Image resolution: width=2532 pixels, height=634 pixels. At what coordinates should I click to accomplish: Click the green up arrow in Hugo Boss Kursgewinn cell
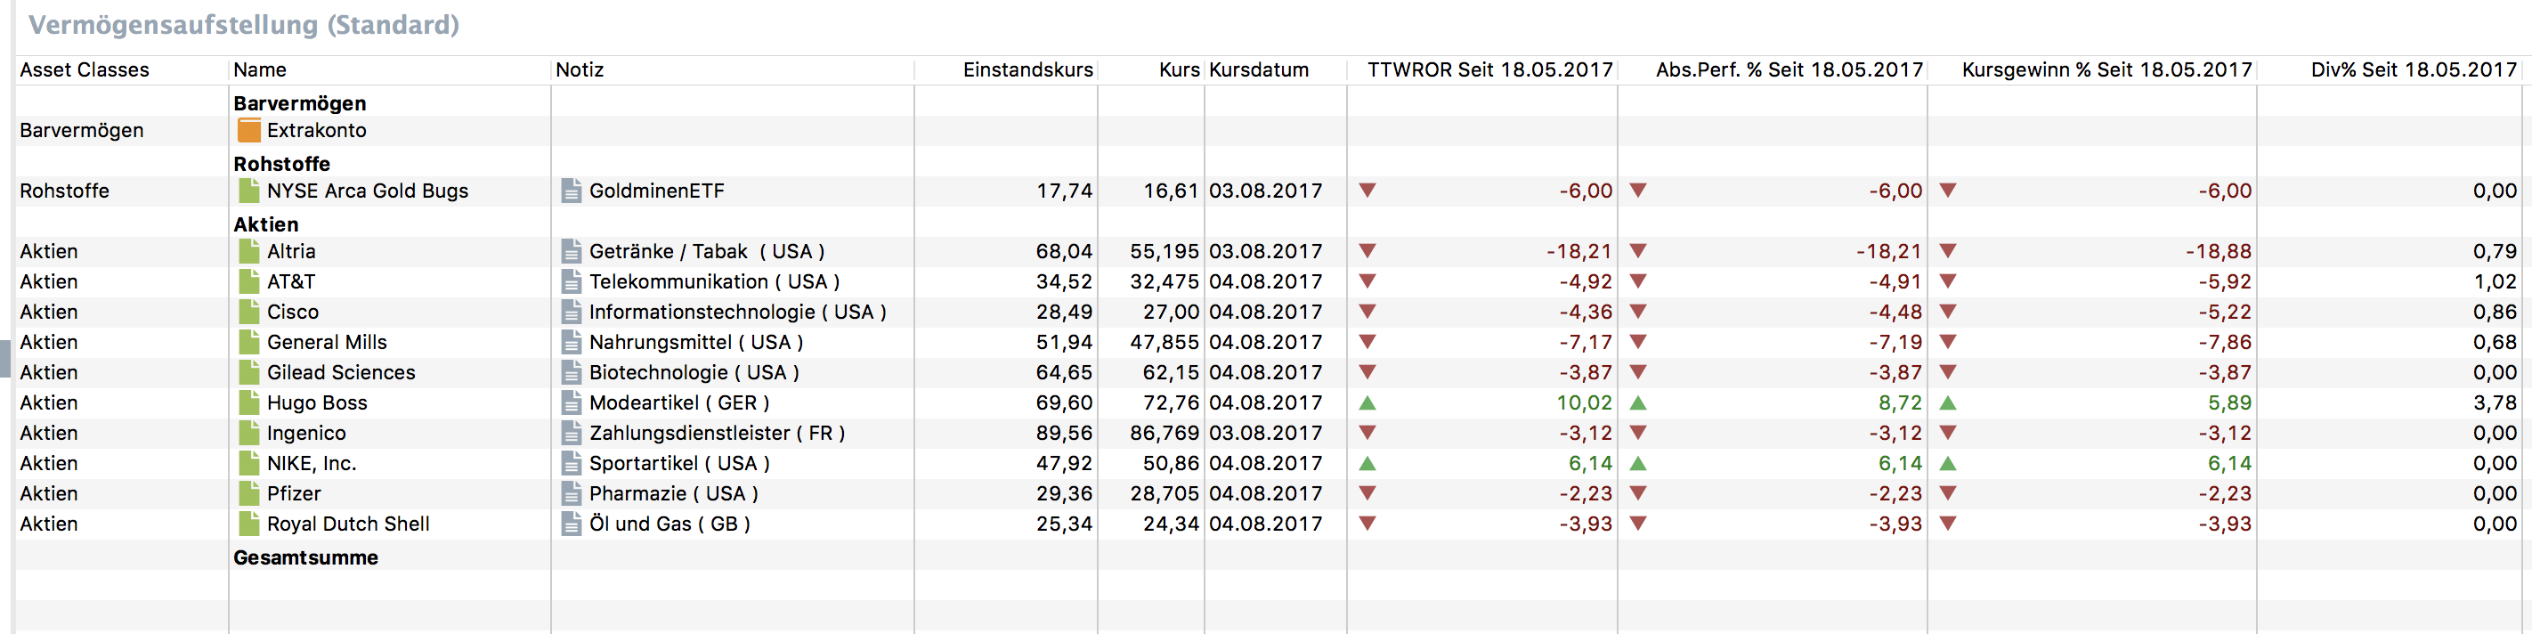[1948, 403]
